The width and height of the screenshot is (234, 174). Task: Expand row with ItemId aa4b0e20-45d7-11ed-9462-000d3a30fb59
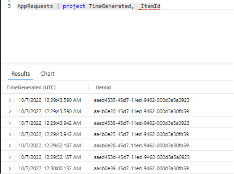10,111
